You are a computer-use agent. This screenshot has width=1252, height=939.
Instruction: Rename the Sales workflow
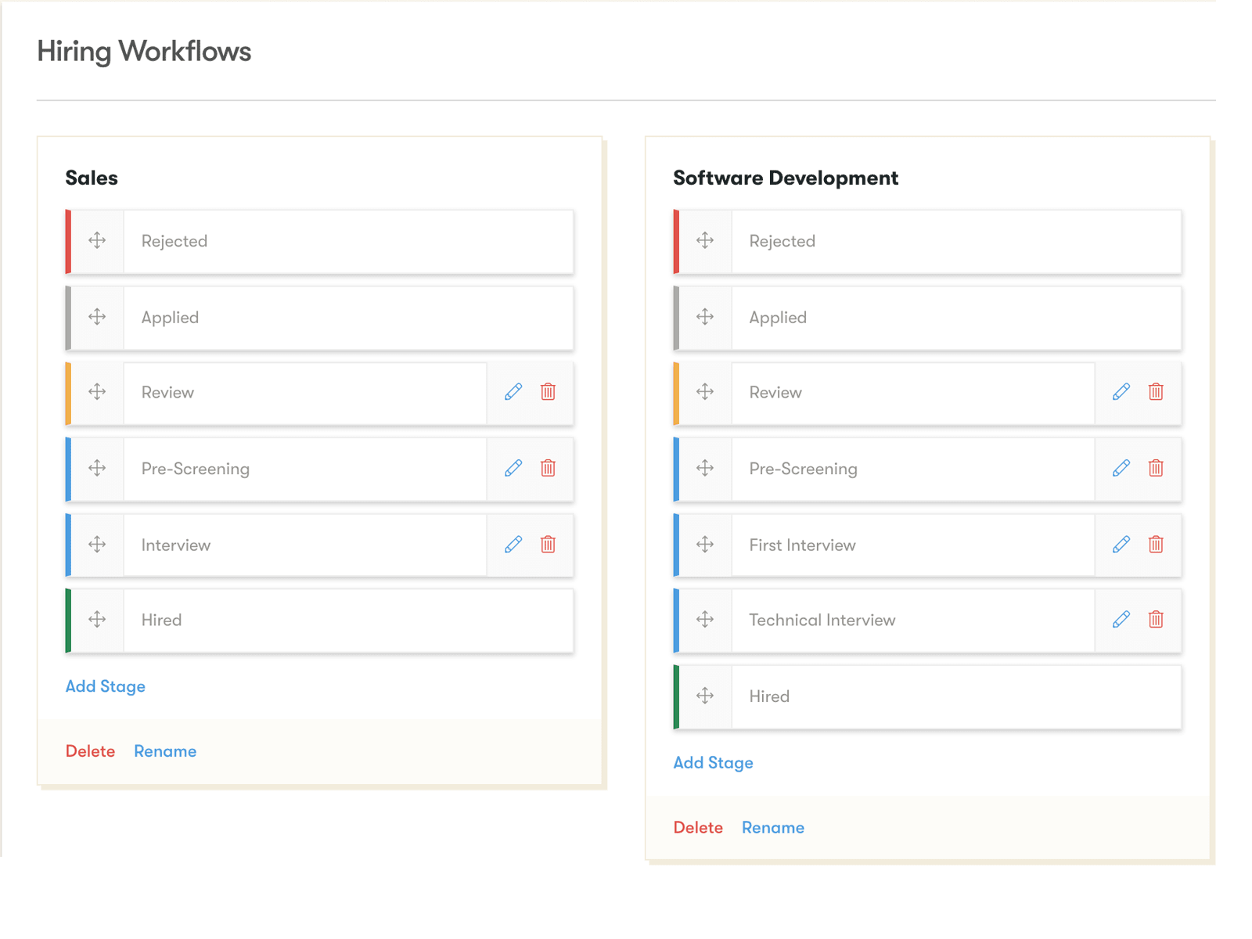pos(165,750)
